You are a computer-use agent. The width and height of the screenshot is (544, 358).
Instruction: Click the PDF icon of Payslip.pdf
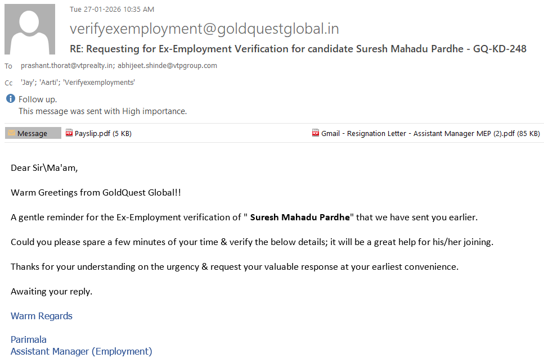point(69,133)
